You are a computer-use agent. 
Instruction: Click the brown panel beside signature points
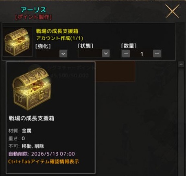pyautogui.click(x=115, y=71)
